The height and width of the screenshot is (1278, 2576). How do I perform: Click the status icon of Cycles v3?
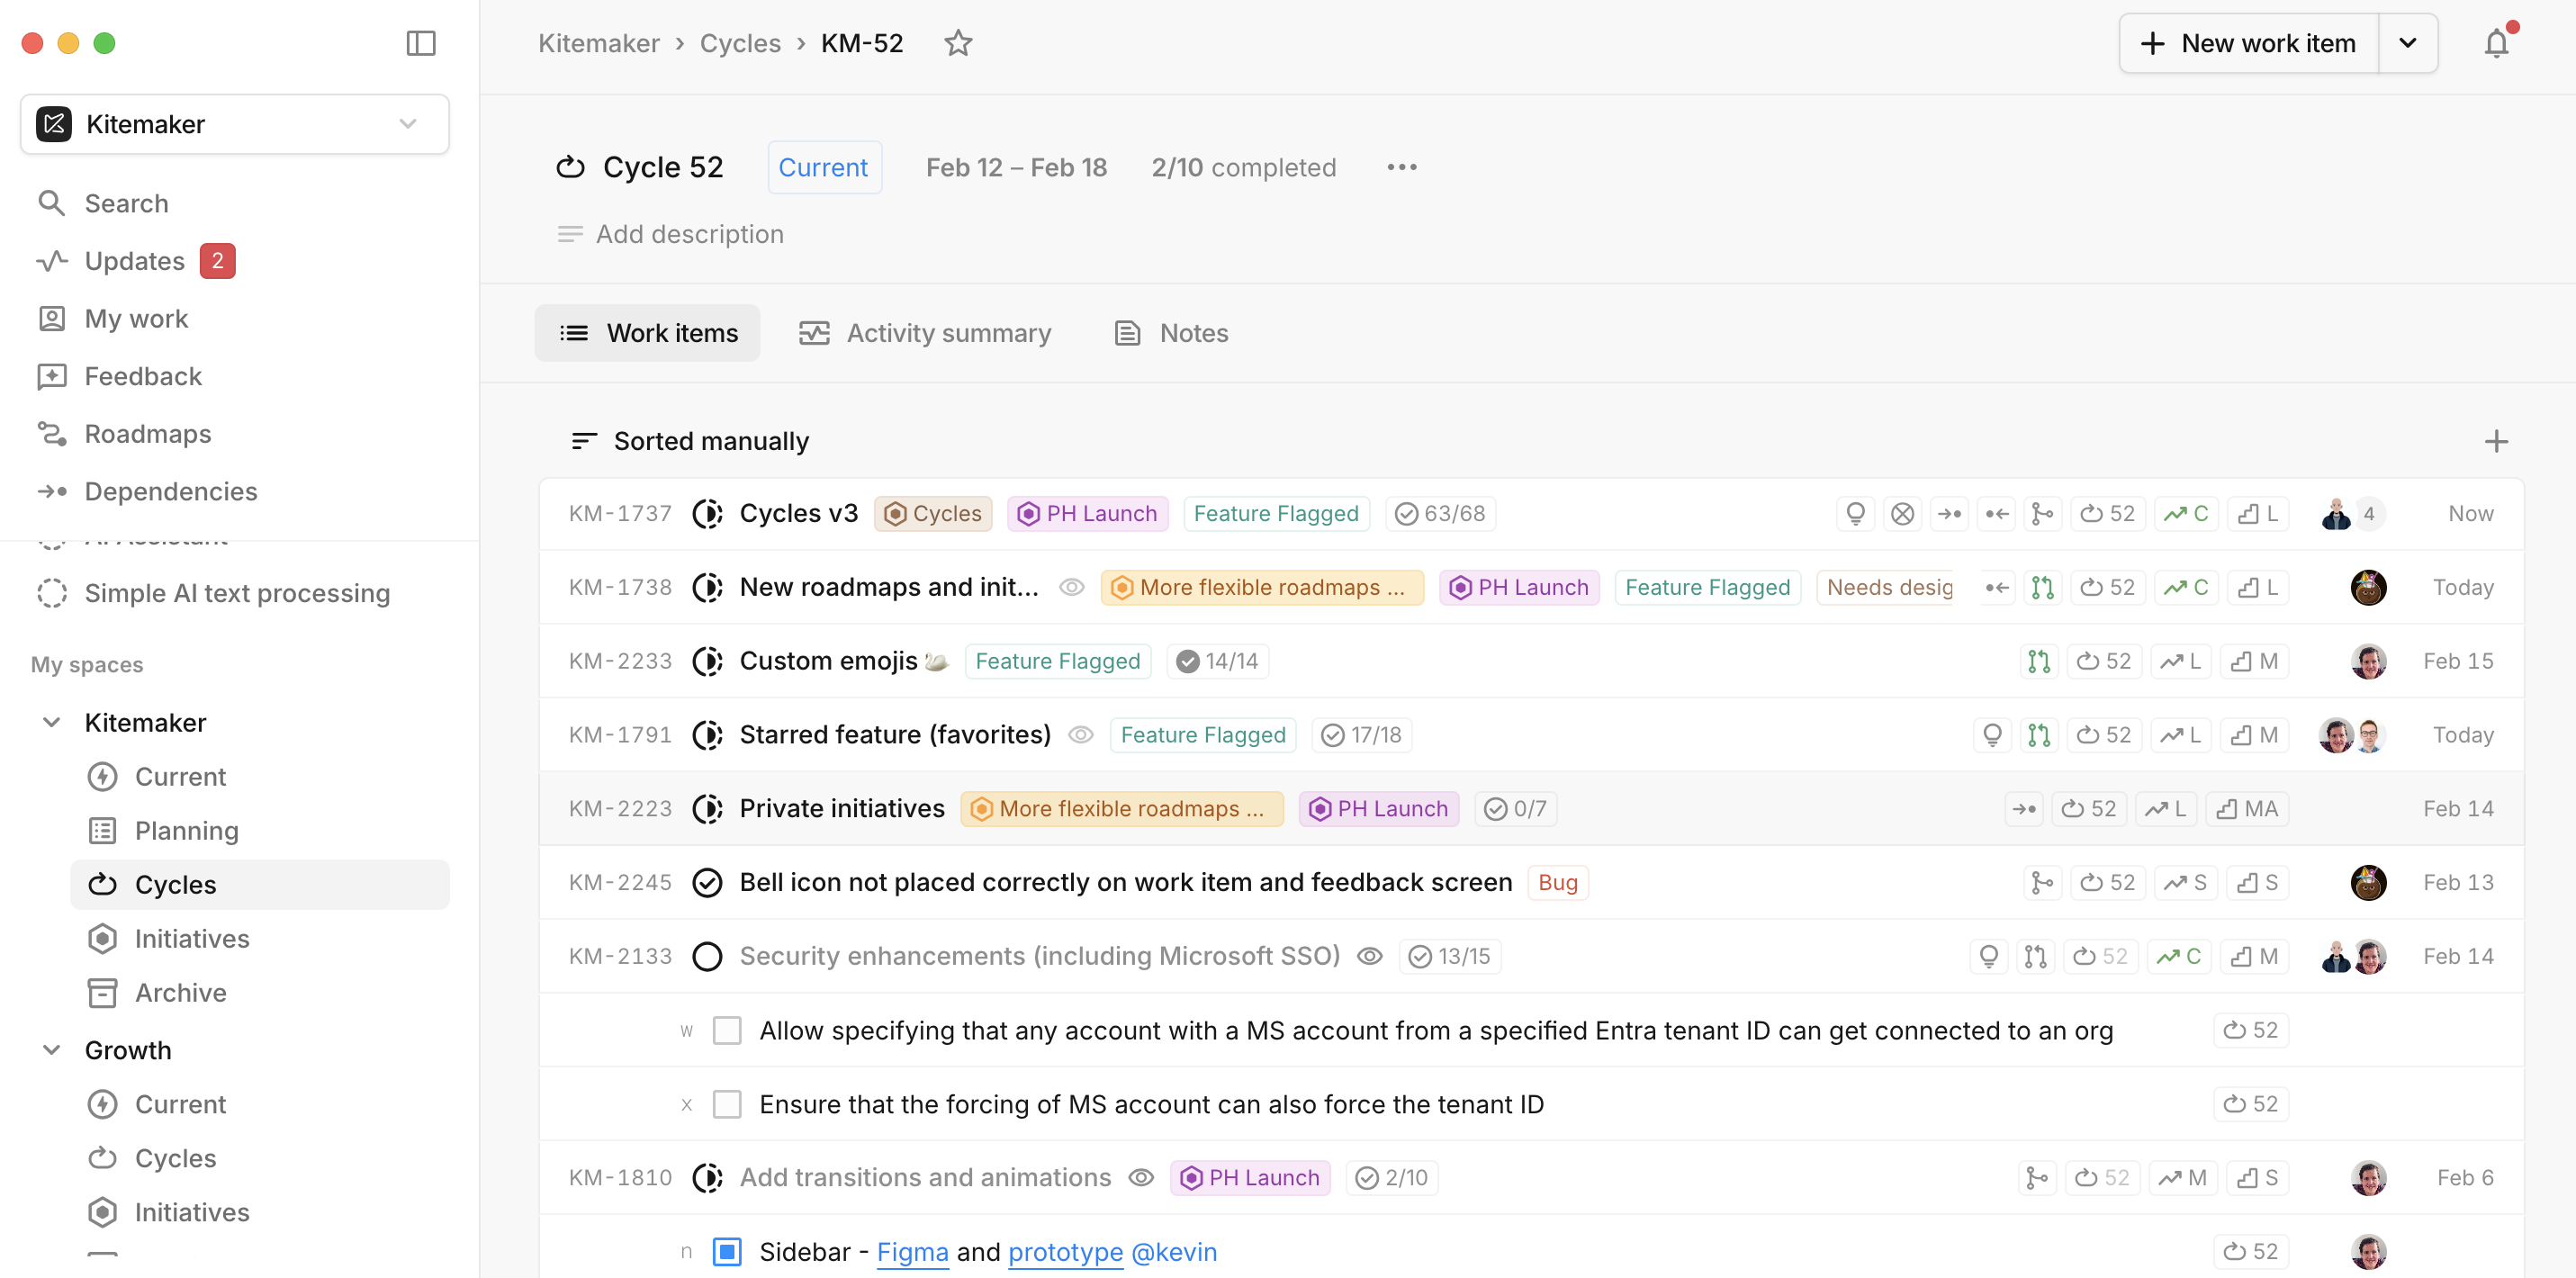coord(707,513)
